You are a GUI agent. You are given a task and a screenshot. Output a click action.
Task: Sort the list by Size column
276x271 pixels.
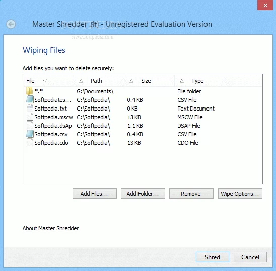149,81
